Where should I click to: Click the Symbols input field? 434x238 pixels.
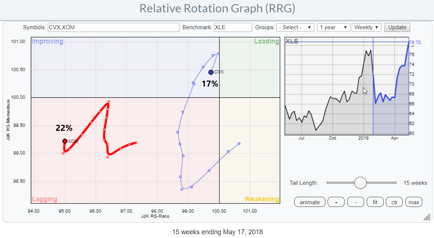(113, 27)
